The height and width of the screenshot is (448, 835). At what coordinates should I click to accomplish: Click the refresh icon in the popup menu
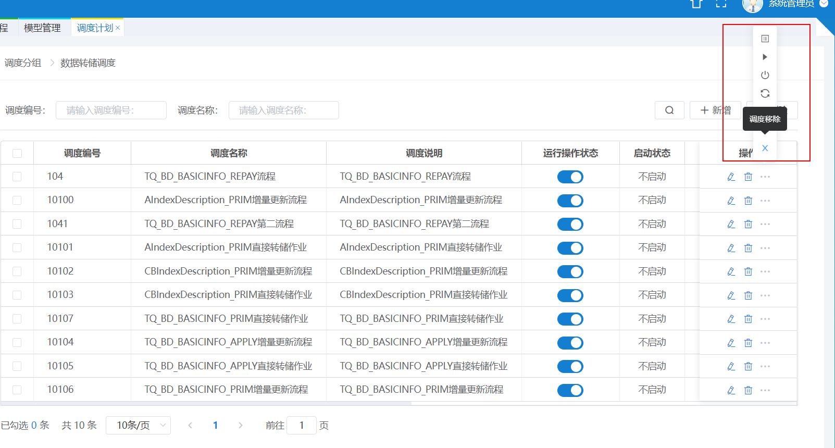(x=765, y=93)
